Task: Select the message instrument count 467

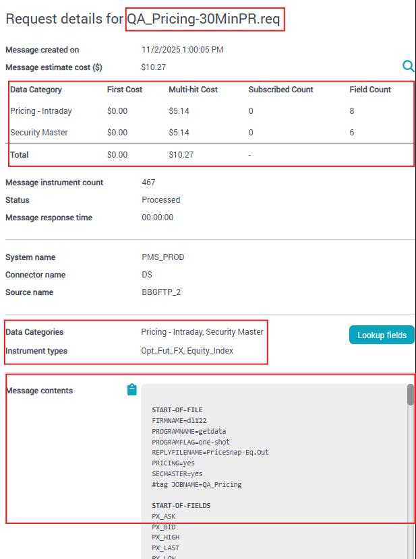Action: coord(148,183)
